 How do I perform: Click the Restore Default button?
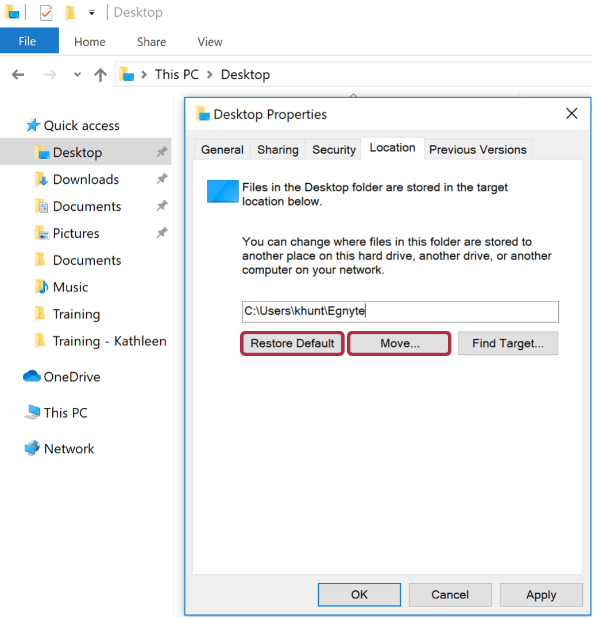click(292, 343)
